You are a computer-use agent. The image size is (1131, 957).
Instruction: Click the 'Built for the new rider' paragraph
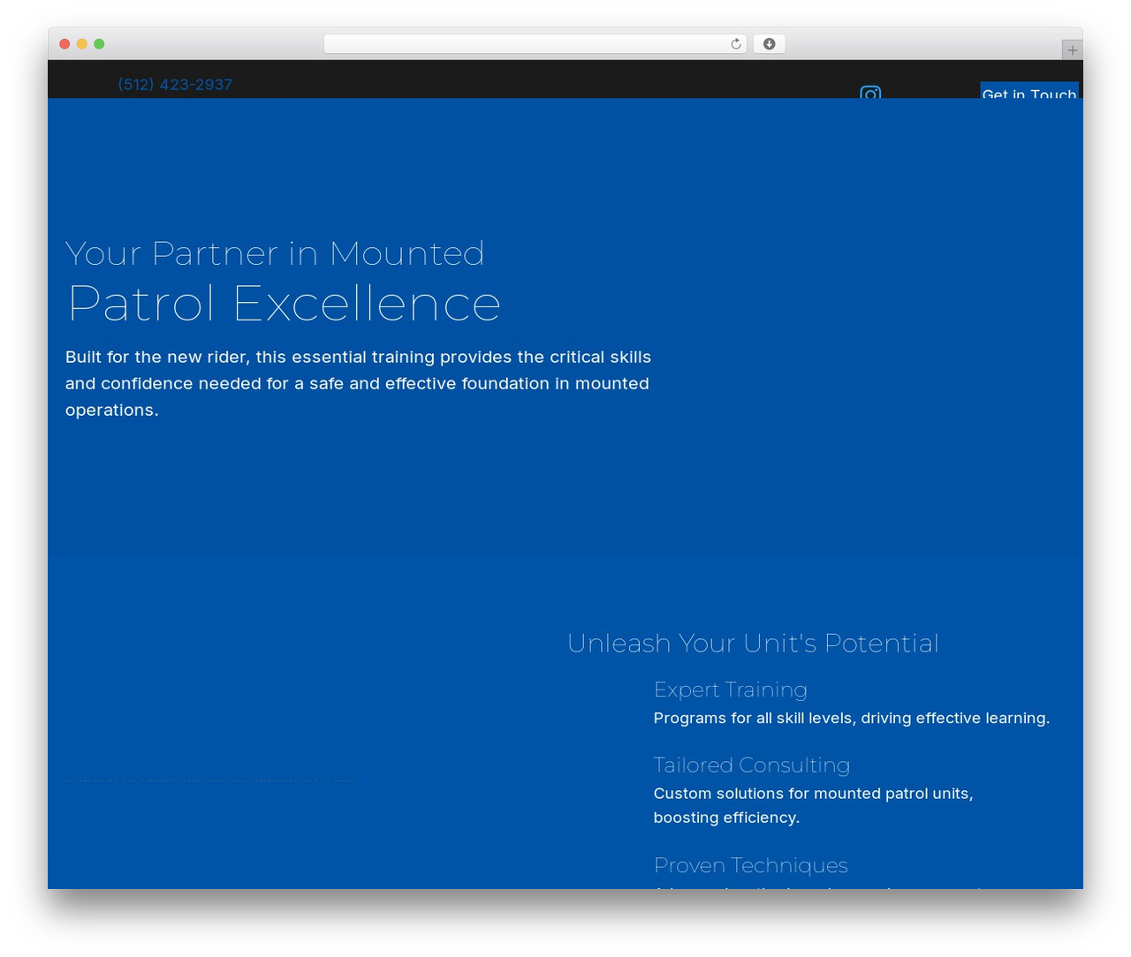(358, 383)
